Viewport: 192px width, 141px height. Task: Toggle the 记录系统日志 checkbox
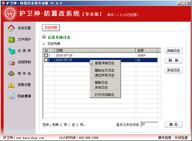(x=44, y=37)
